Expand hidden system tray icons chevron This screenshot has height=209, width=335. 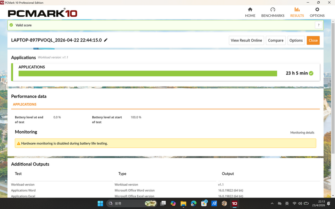272,203
